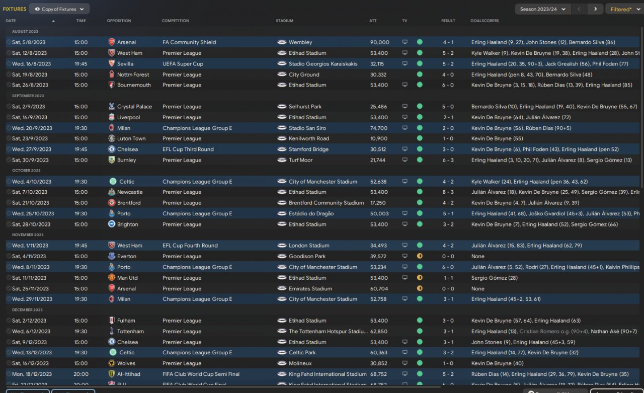
Task: Toggle the tick circle for Wed, 4/10/2023
Action: click(9, 182)
